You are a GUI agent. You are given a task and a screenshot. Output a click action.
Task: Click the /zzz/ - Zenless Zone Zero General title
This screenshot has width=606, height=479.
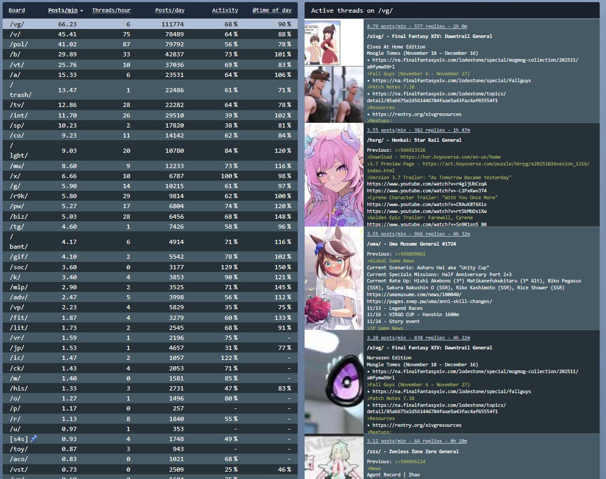tap(413, 452)
